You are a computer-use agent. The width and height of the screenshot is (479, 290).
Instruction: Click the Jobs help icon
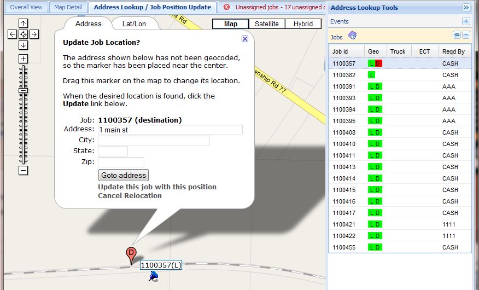352,36
